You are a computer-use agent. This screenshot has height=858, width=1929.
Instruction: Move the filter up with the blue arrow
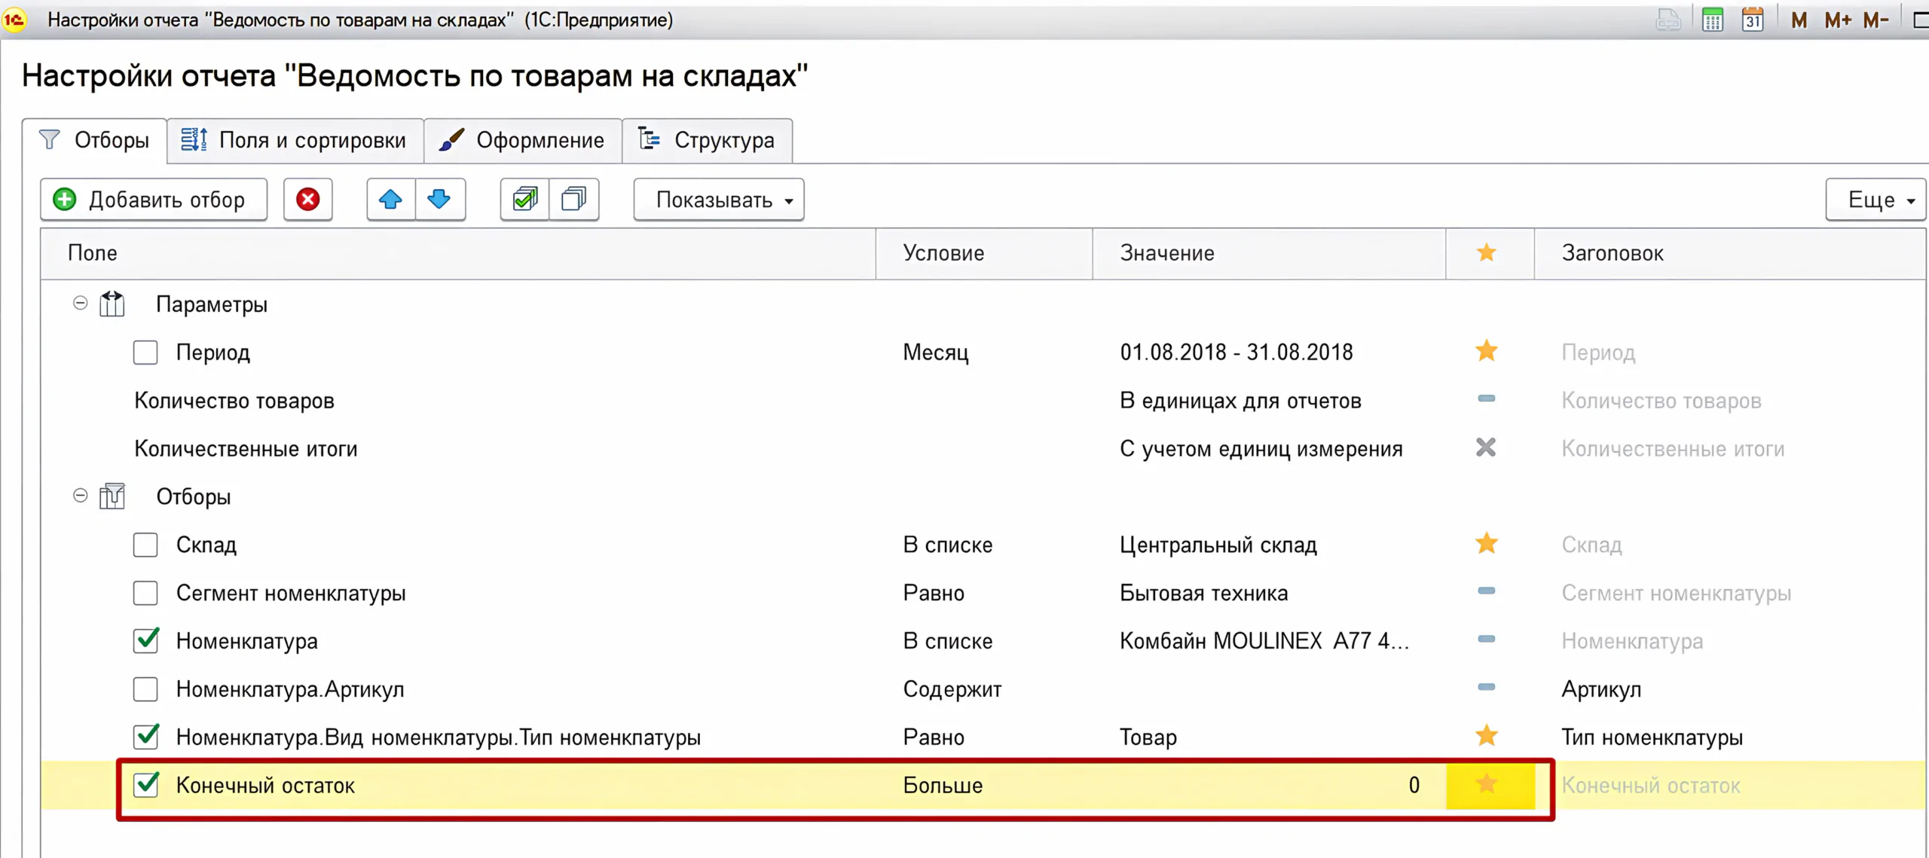390,200
